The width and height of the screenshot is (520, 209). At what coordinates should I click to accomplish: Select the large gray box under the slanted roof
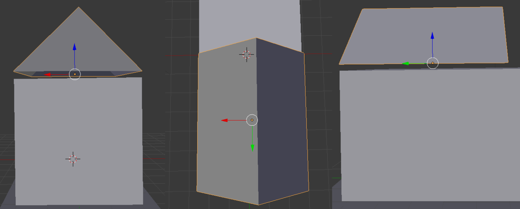[429, 134]
